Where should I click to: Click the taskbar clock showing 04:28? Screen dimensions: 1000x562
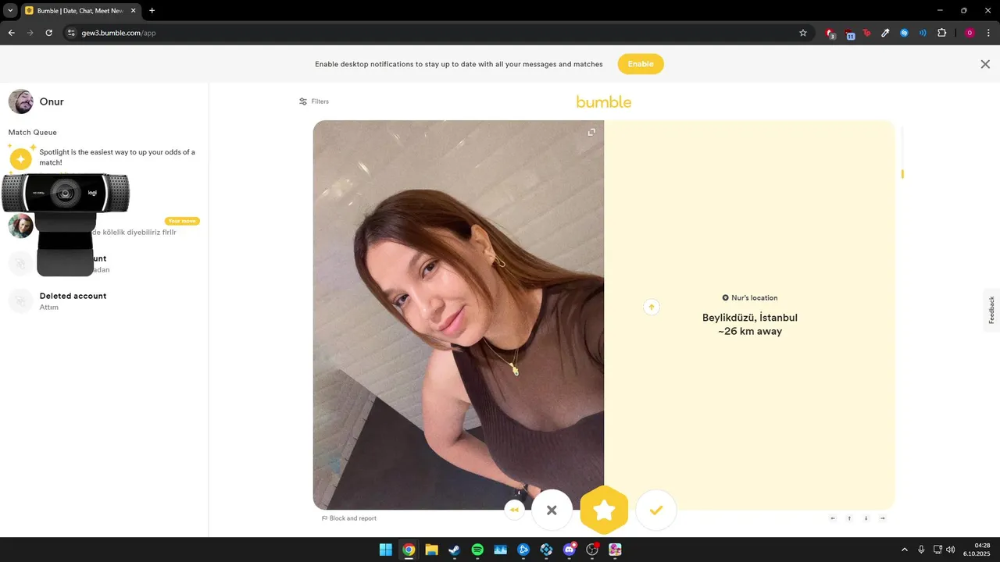tap(977, 550)
